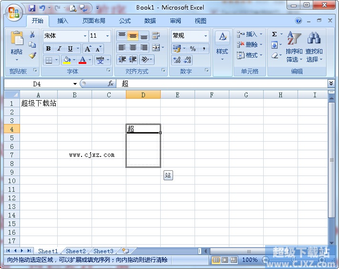Viewport: 339px width, 269px height.
Task: Align cell content to top
Action: (122, 36)
